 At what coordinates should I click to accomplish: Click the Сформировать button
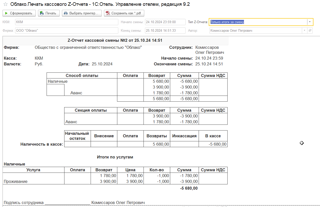19,13
